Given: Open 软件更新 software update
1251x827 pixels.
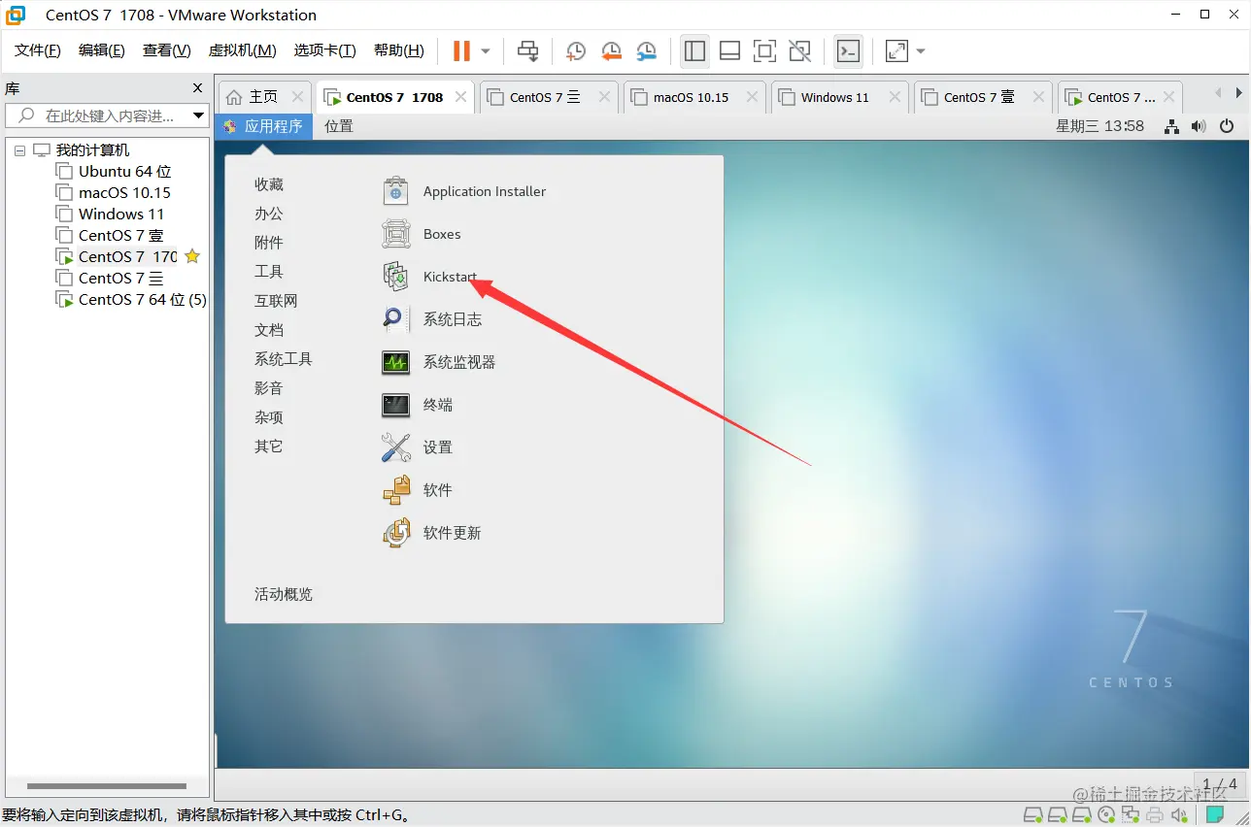Looking at the screenshot, I should pyautogui.click(x=432, y=533).
